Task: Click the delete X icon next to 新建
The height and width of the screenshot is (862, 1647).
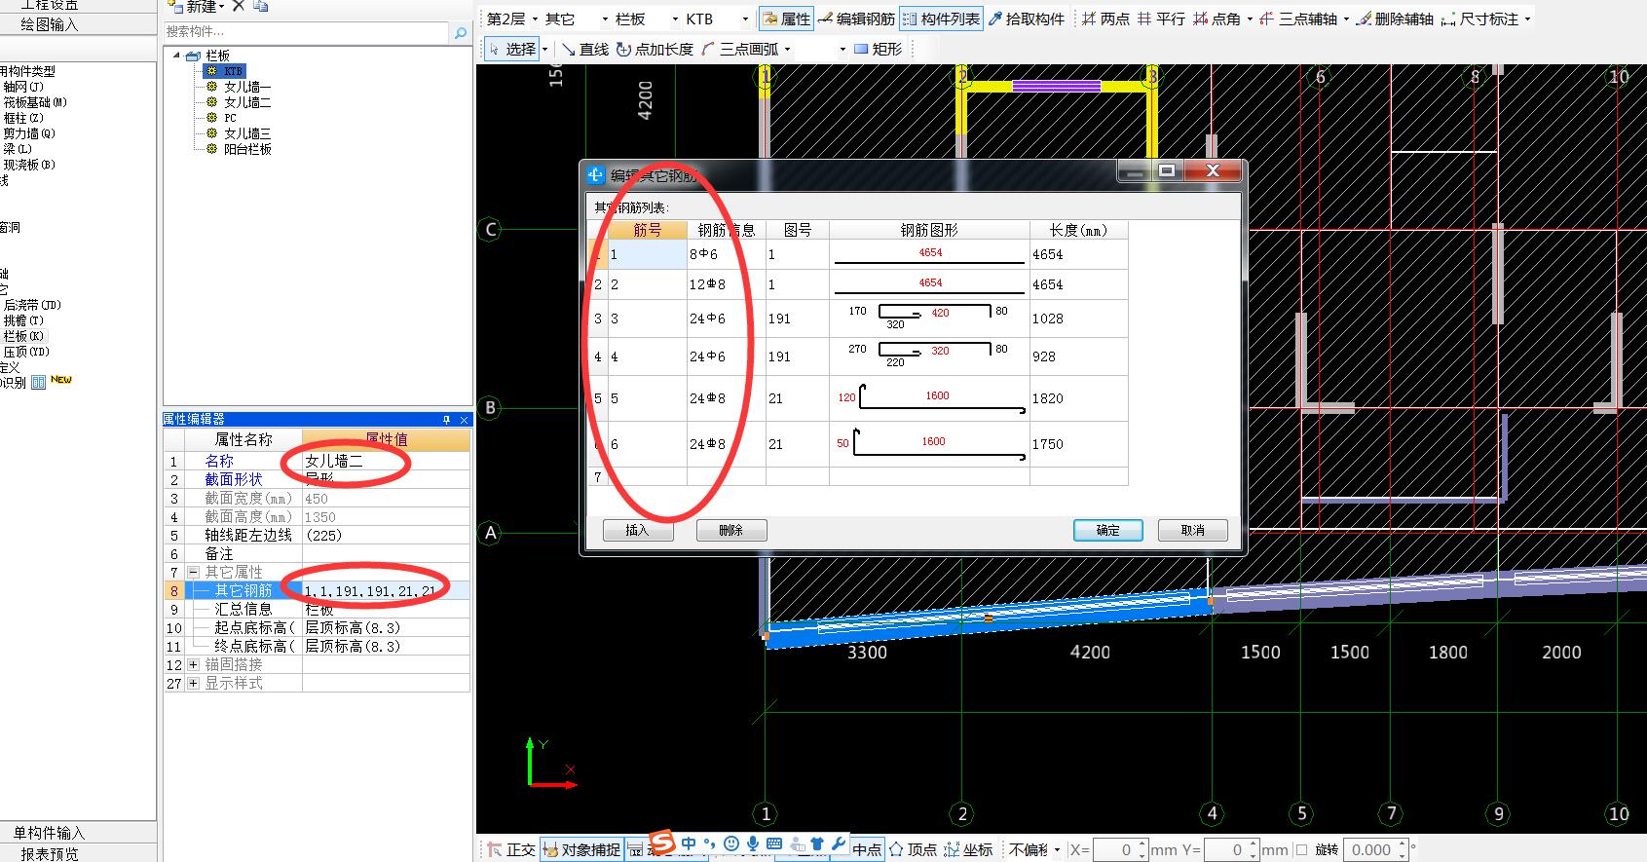Action: click(239, 6)
